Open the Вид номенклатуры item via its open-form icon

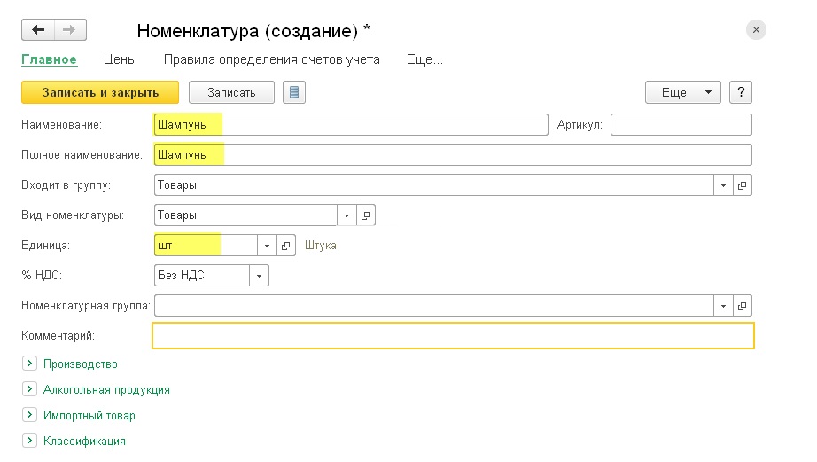pos(366,215)
